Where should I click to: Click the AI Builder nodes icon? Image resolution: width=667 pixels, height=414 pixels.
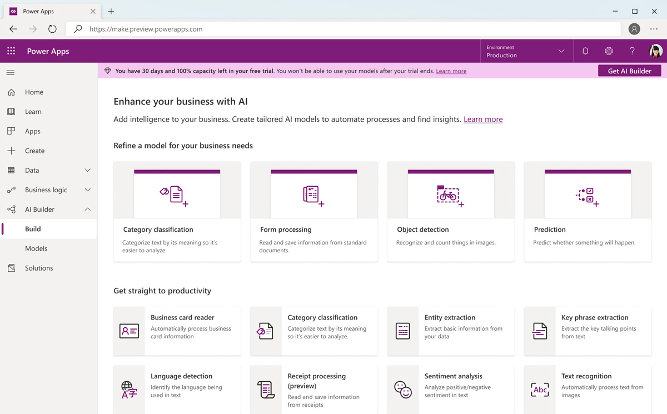coord(11,210)
